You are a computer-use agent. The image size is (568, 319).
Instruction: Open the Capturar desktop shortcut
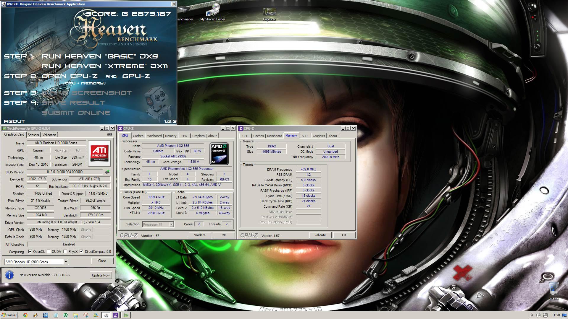pyautogui.click(x=269, y=14)
